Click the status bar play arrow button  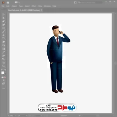coord(80,116)
